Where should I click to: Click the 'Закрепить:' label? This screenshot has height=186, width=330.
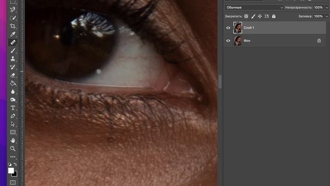pyautogui.click(x=234, y=16)
